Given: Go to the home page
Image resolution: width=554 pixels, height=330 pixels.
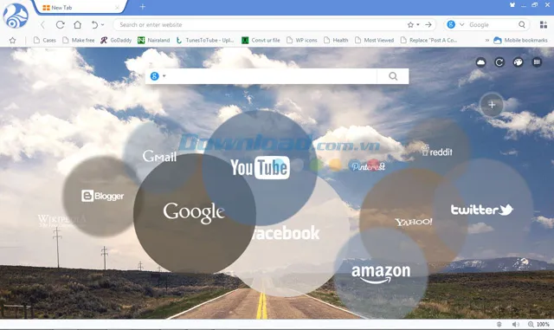Looking at the screenshot, I should [77, 25].
